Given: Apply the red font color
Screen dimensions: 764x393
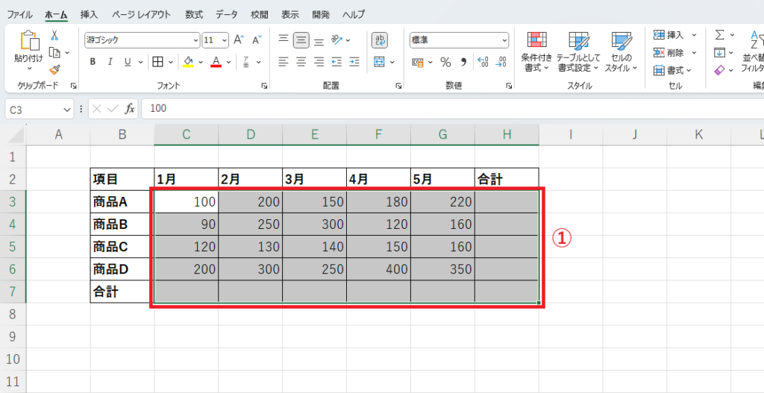Looking at the screenshot, I should [216, 62].
